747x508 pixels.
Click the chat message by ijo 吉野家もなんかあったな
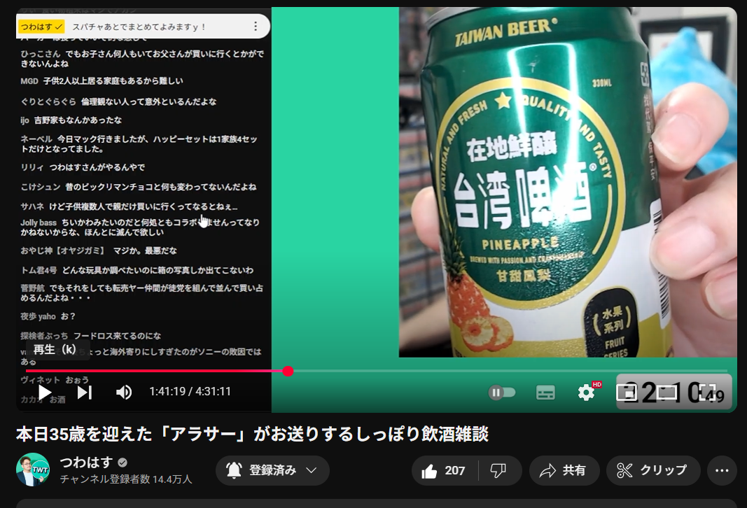pyautogui.click(x=71, y=120)
